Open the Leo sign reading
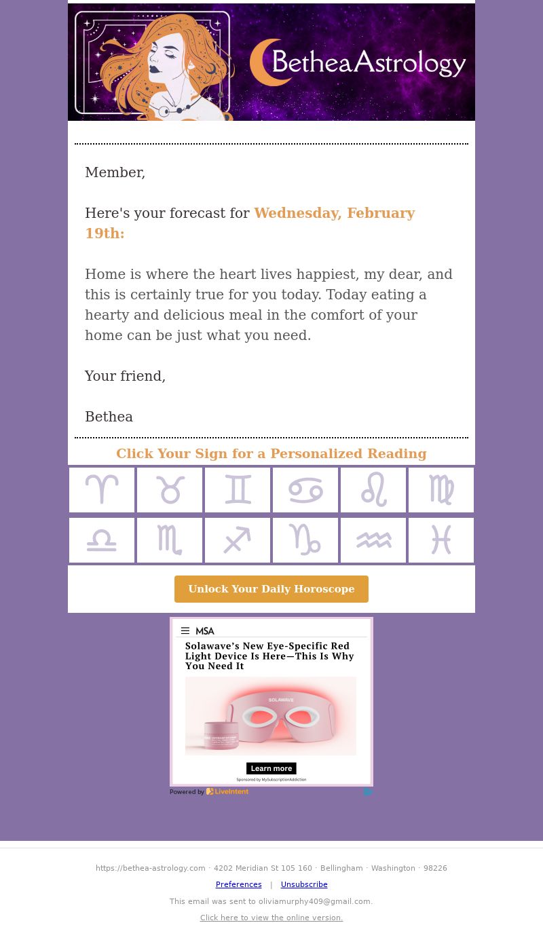 click(x=373, y=490)
